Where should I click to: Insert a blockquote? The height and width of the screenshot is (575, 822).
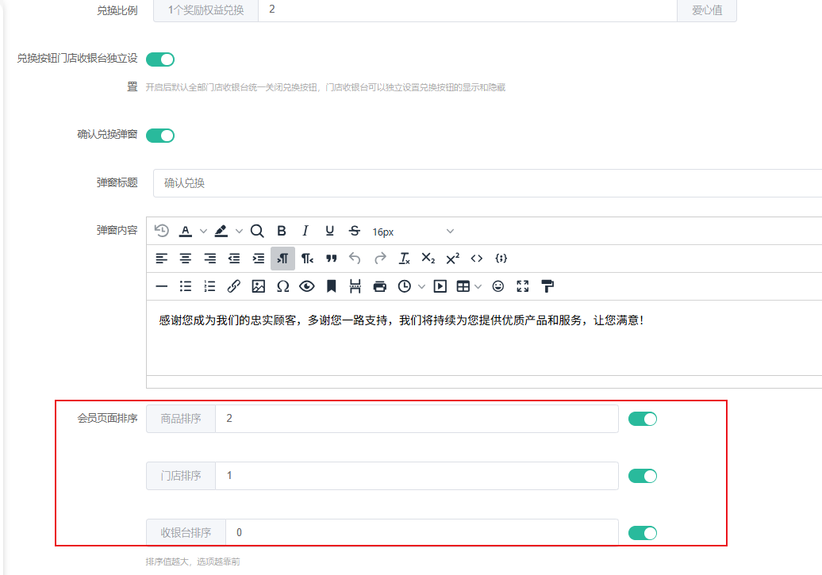(x=332, y=259)
